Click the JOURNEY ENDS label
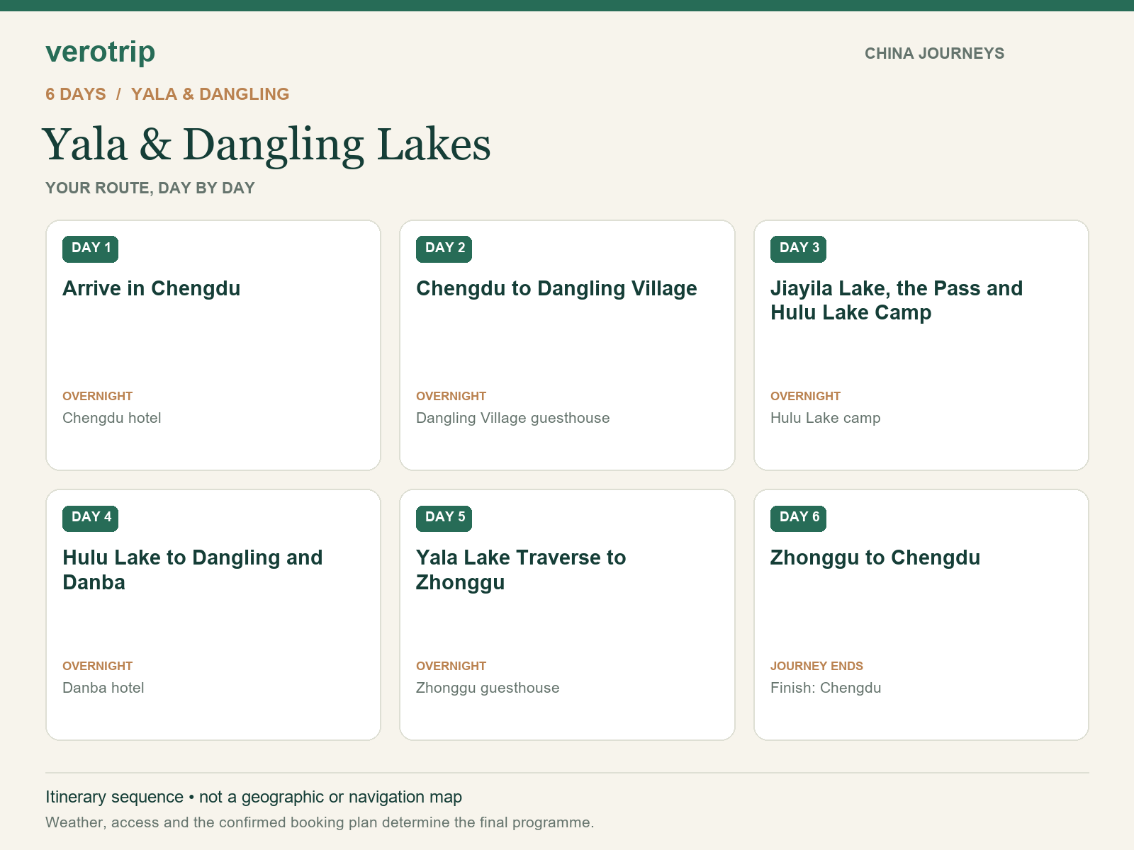The height and width of the screenshot is (850, 1134). pyautogui.click(x=816, y=667)
